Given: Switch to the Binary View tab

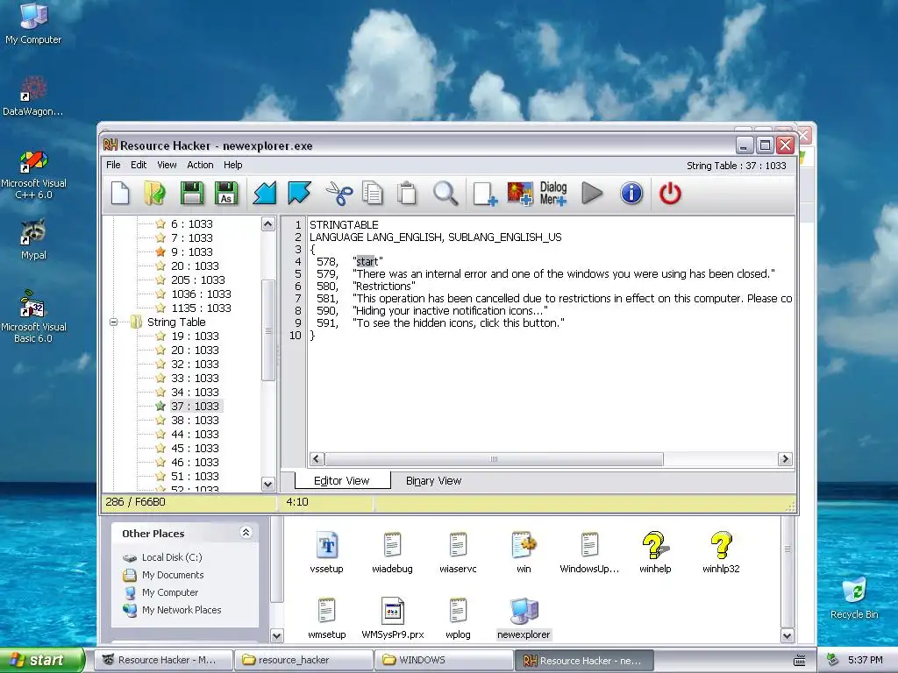Looking at the screenshot, I should 433,481.
